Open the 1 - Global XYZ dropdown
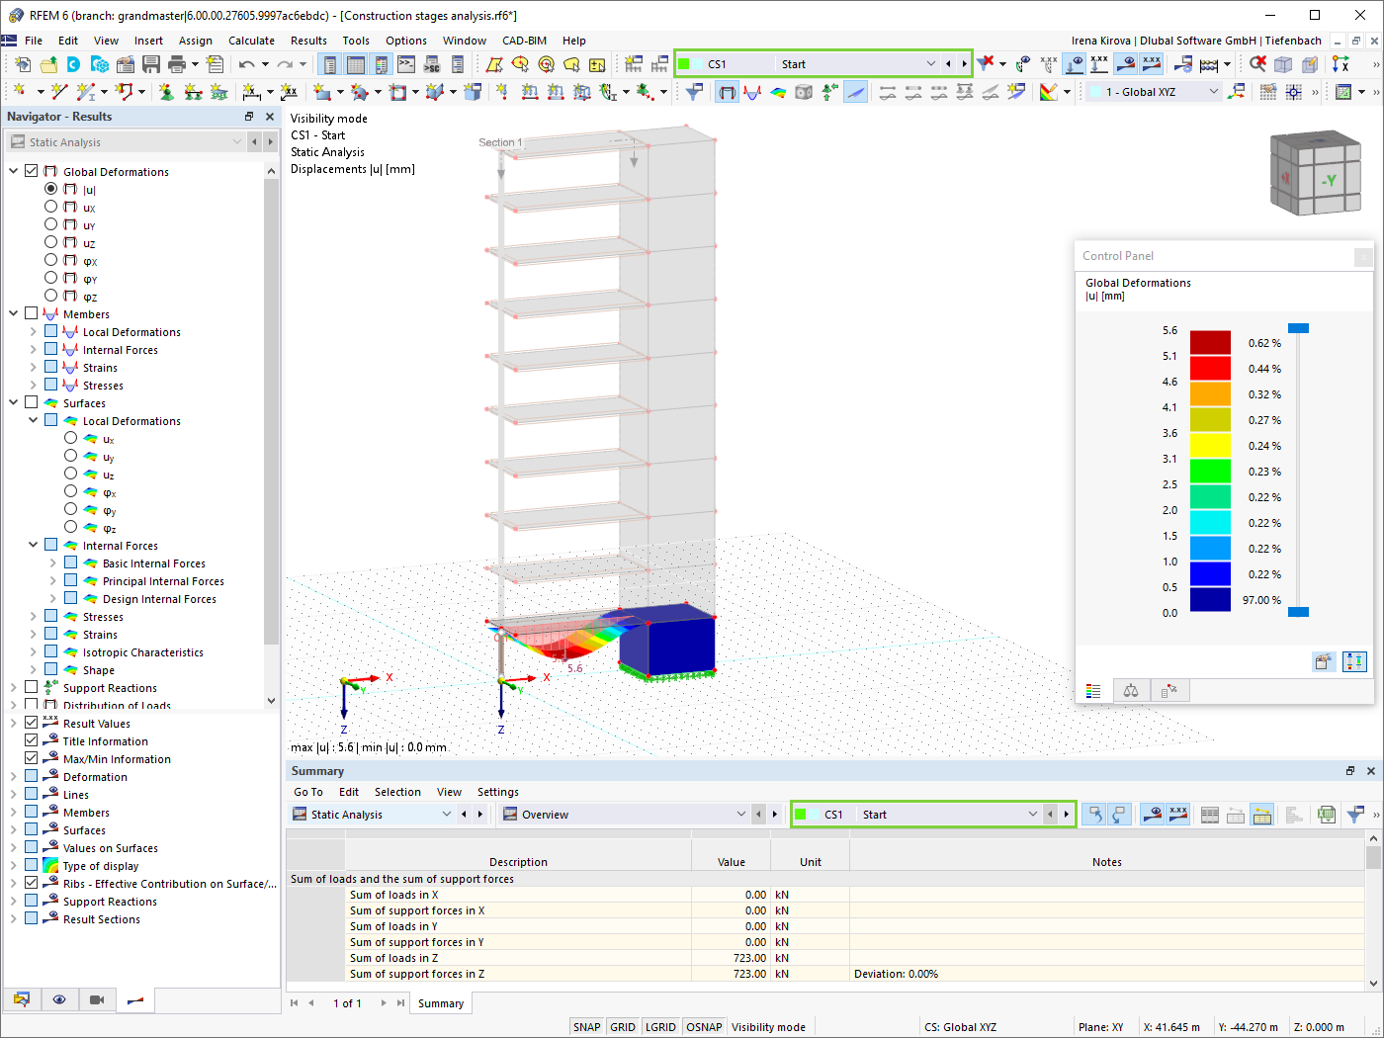Screen dimensions: 1384x1038 (x=1214, y=92)
